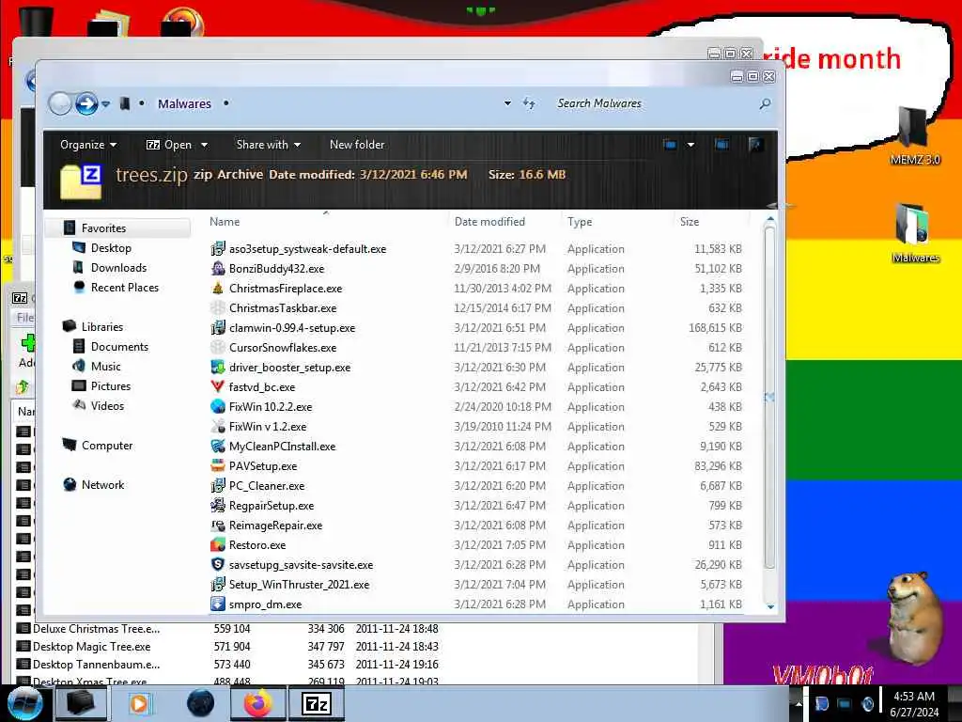This screenshot has width=962, height=722.
Task: Click the New folder button
Action: [x=357, y=144]
